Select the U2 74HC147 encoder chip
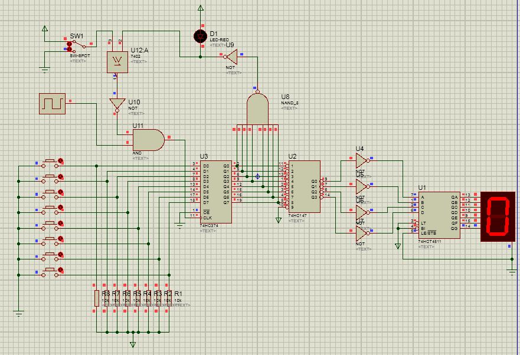Image resolution: width=520 pixels, height=355 pixels. (x=305, y=186)
